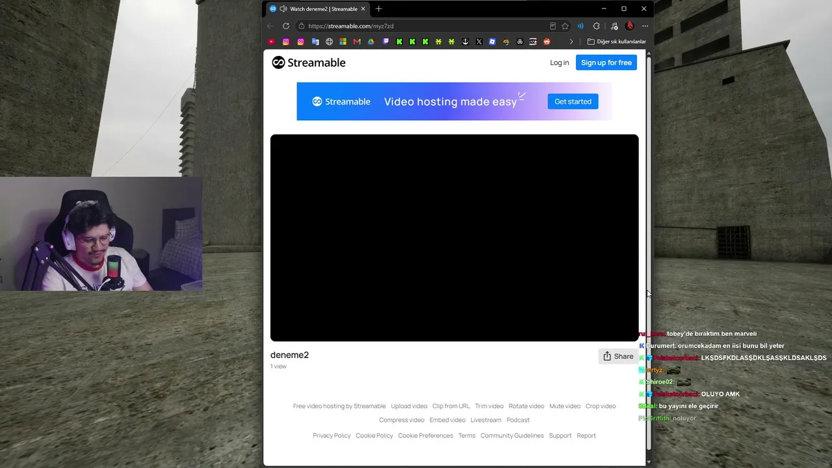Open the Crop video footer link
Screen dimensions: 832x468
[x=601, y=406]
